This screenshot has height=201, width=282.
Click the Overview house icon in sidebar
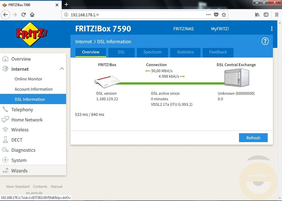tap(5, 59)
